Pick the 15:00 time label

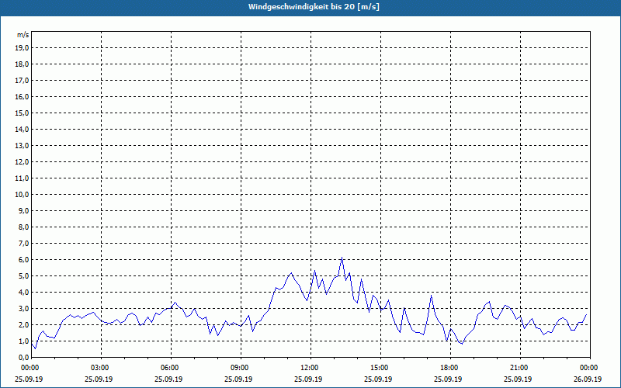point(380,368)
